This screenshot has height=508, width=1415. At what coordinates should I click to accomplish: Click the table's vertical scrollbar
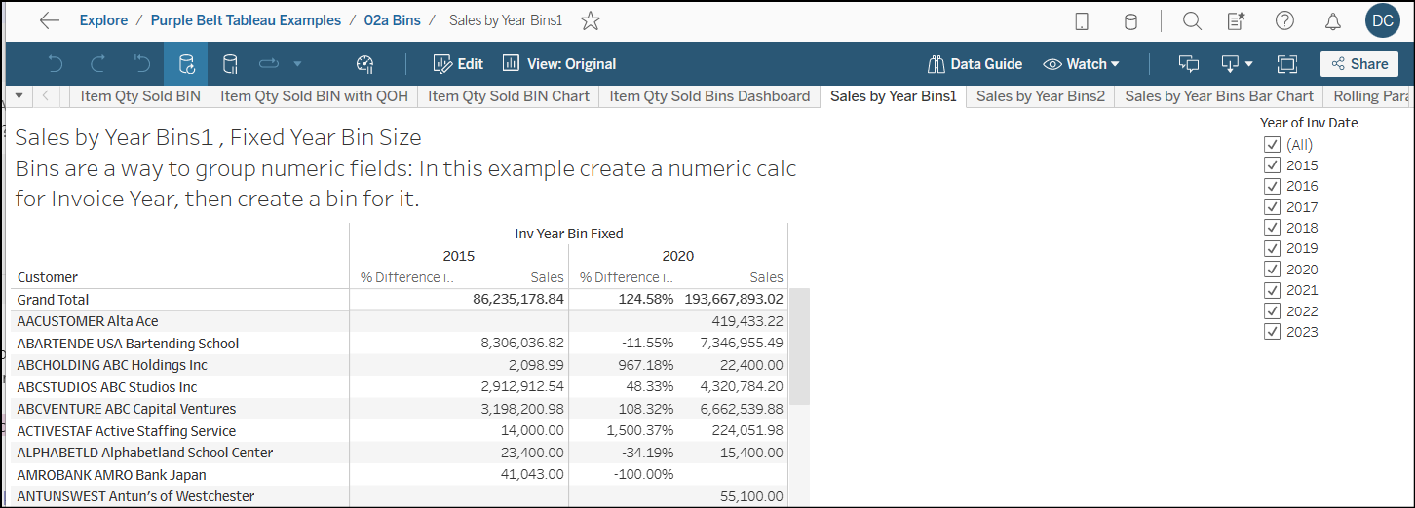799,345
